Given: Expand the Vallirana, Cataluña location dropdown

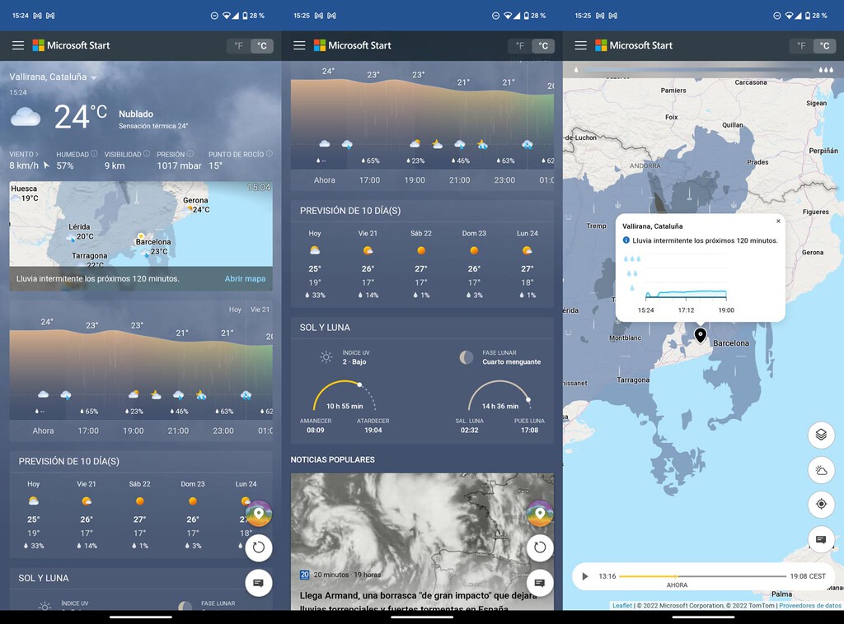Looking at the screenshot, I should point(94,77).
